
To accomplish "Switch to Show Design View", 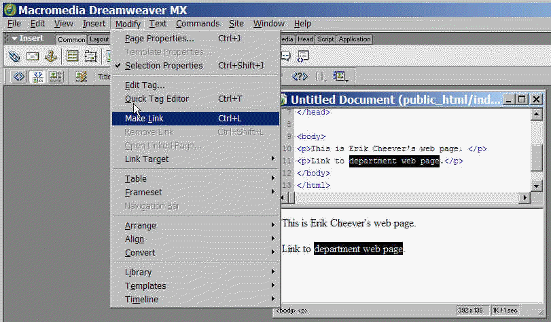I will click(56, 77).
